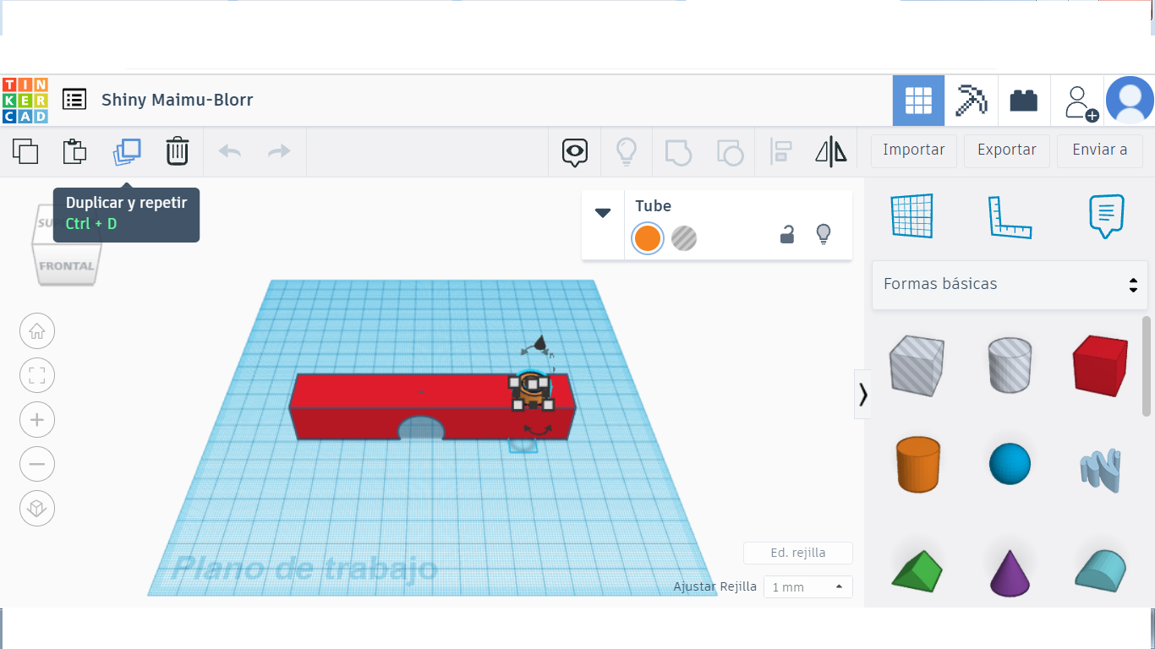The height and width of the screenshot is (649, 1155).
Task: Select the red Box shape
Action: point(1100,365)
